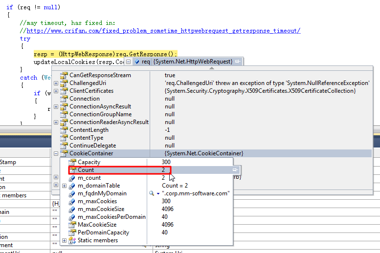Click the highlighted req.GetResponse() code line
This screenshot has width=380, height=253.
coord(106,54)
